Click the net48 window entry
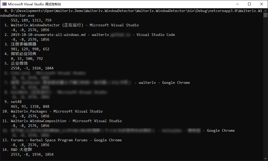This screenshot has width=268, height=161. click(16, 102)
